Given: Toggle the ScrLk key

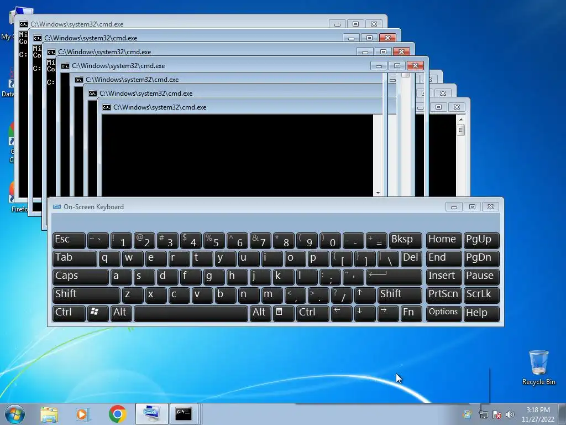Looking at the screenshot, I should (481, 295).
